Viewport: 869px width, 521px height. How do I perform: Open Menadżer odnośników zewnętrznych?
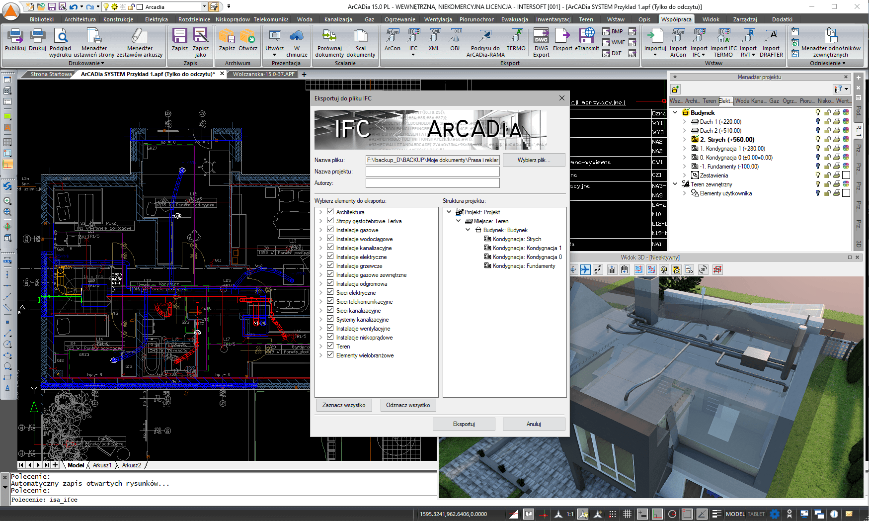tap(831, 42)
